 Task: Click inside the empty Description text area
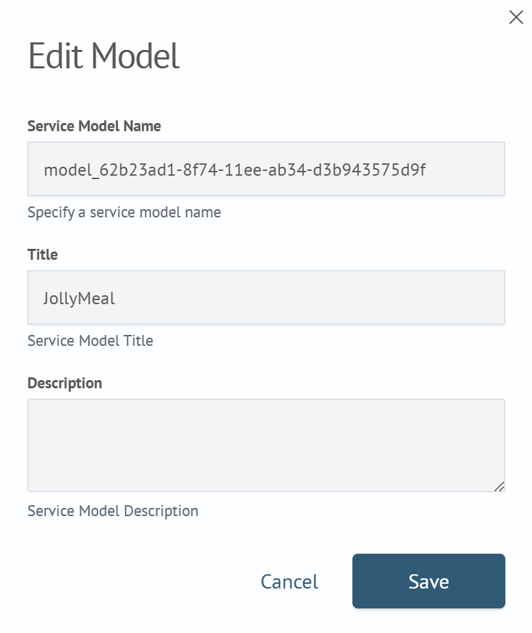266,445
